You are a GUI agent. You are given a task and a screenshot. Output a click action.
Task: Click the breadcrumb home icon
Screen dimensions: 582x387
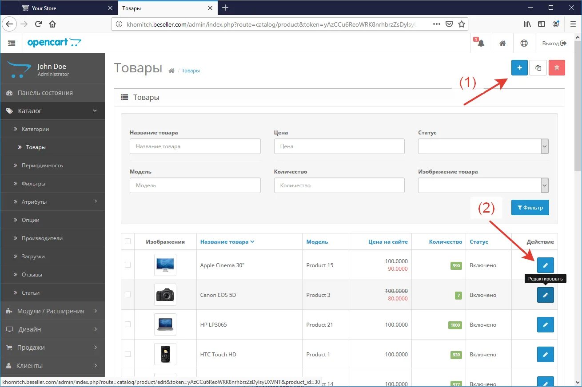tap(171, 71)
